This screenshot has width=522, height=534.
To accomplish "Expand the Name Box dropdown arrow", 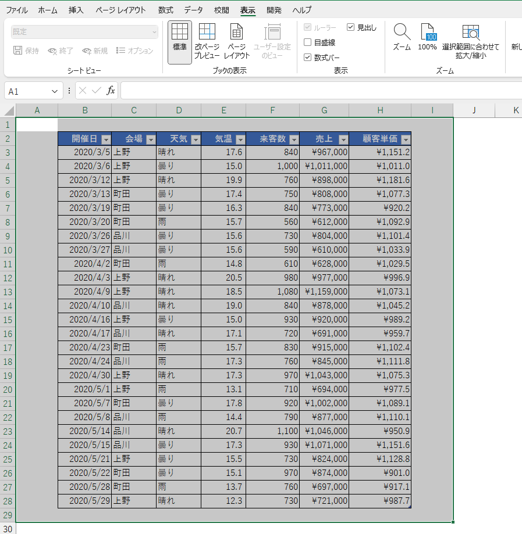I will pyautogui.click(x=55, y=91).
